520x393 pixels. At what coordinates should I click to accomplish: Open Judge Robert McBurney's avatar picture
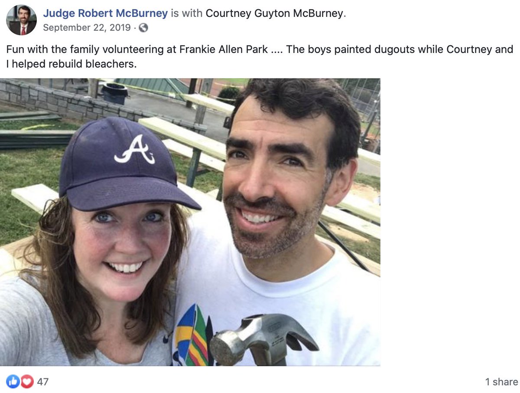coord(21,20)
